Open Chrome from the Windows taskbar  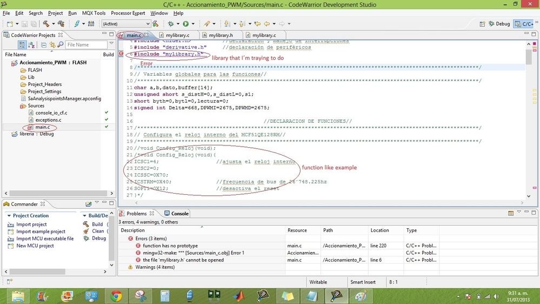pyautogui.click(x=116, y=296)
